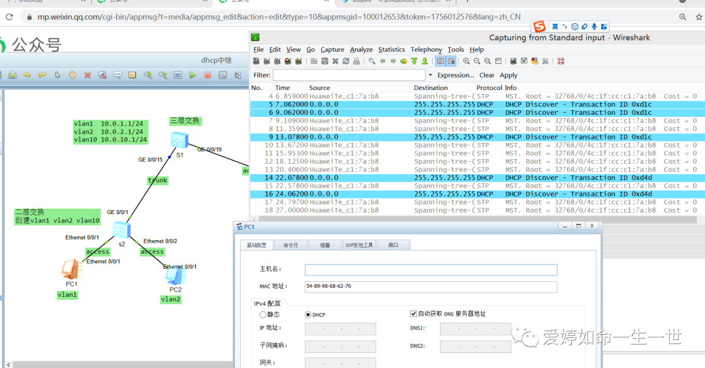This screenshot has width=705, height=368.
Task: Click Wireshark help lifebuoy icon
Action: point(561,61)
